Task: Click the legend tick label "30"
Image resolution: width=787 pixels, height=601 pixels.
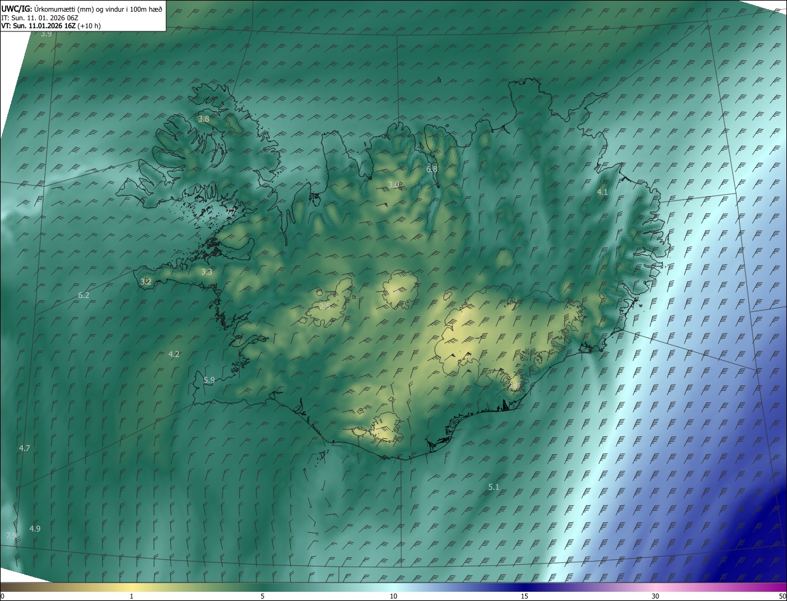Action: 655,597
